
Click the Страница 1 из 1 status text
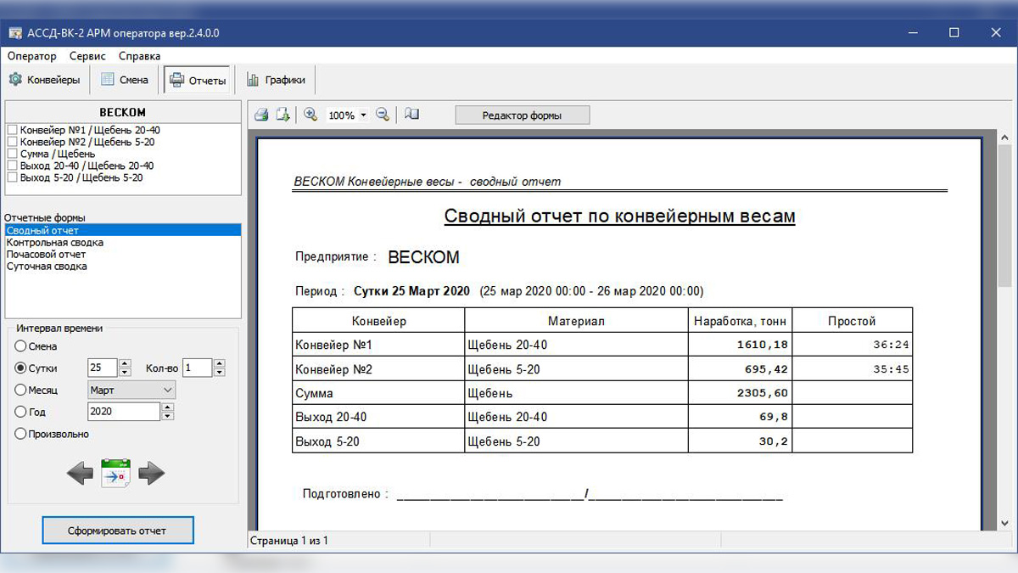[289, 541]
